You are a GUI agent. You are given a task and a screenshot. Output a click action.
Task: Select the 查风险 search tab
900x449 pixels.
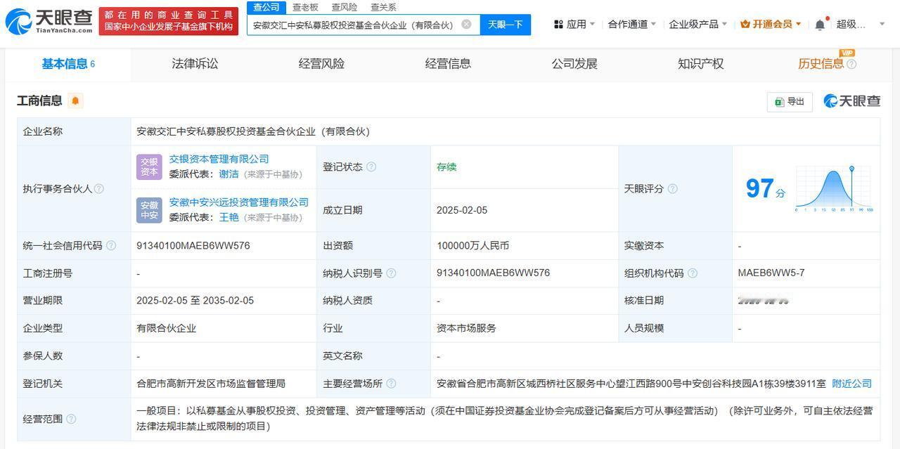[345, 7]
